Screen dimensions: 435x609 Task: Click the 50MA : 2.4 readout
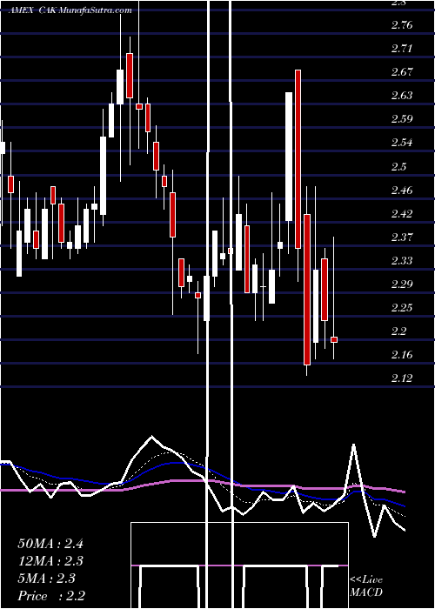click(50, 544)
